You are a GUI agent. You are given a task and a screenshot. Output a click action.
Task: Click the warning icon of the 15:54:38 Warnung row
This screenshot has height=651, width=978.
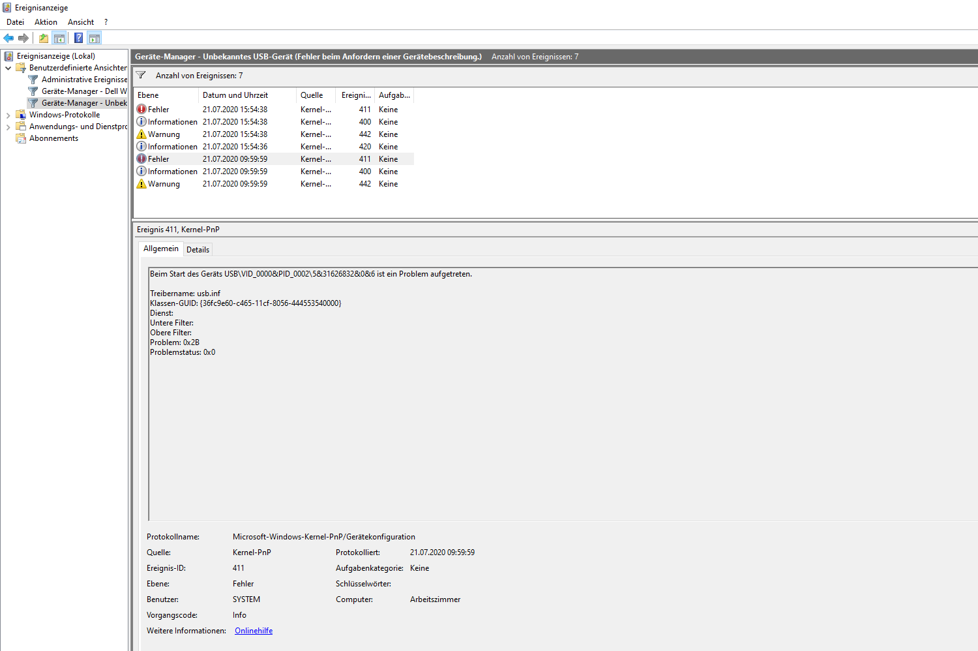click(x=141, y=134)
